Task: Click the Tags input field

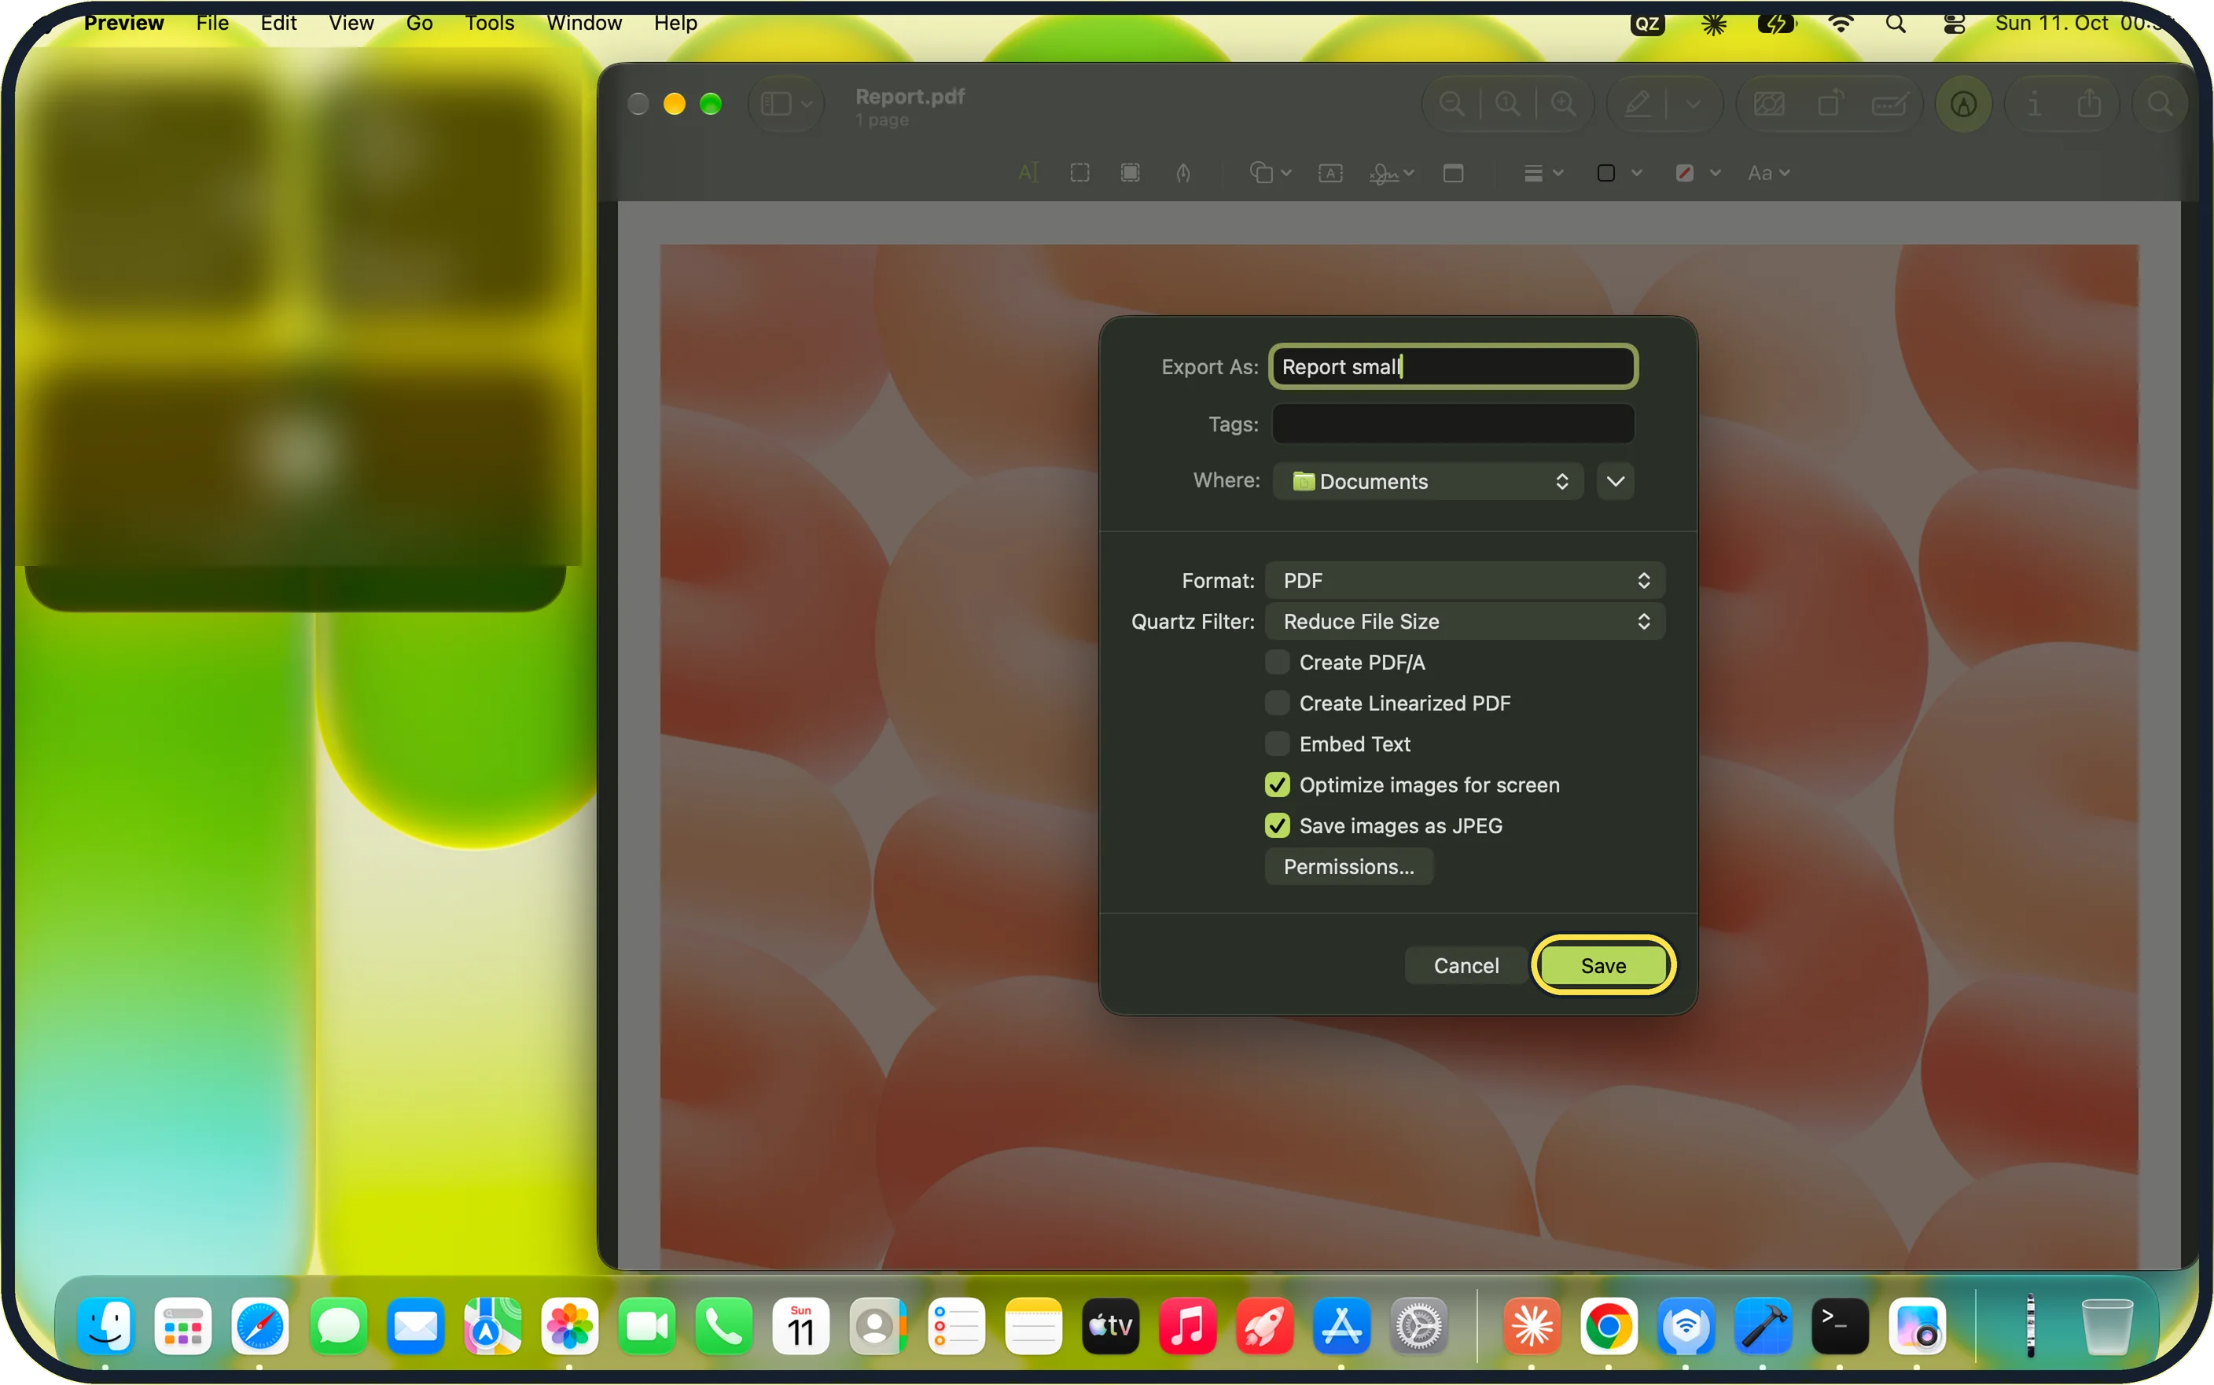Action: 1453,423
